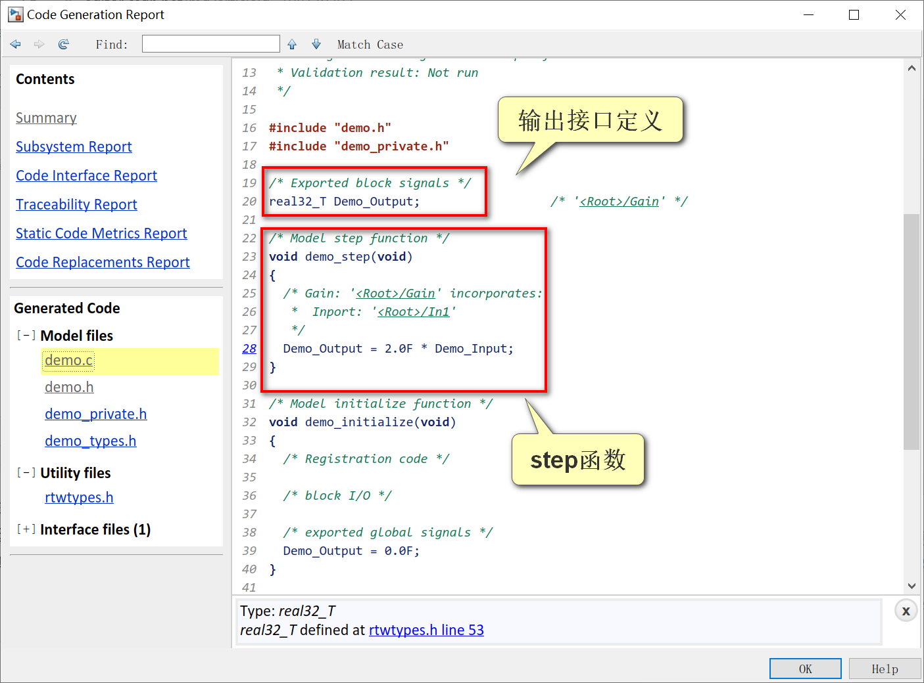Find next match with down arrow
Viewport: 924px width, 683px height.
point(316,44)
